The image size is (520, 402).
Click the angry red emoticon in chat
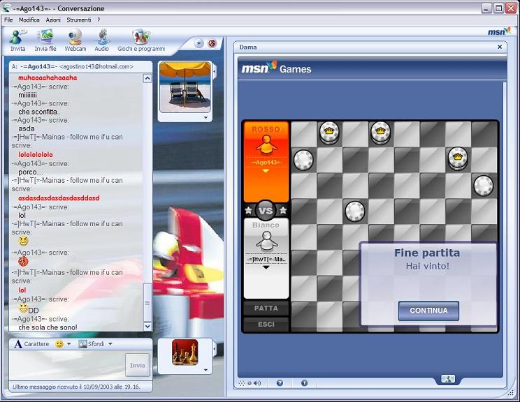(x=23, y=262)
